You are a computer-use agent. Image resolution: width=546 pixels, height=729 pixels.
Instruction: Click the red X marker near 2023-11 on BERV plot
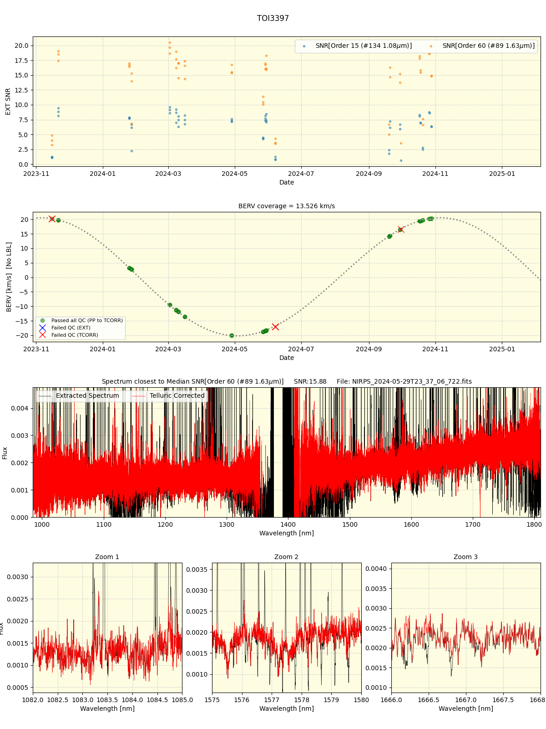click(52, 219)
